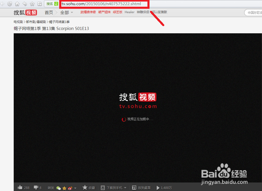262x191 pixels.
Task: Share the video to WeChat
Action: 58,188
